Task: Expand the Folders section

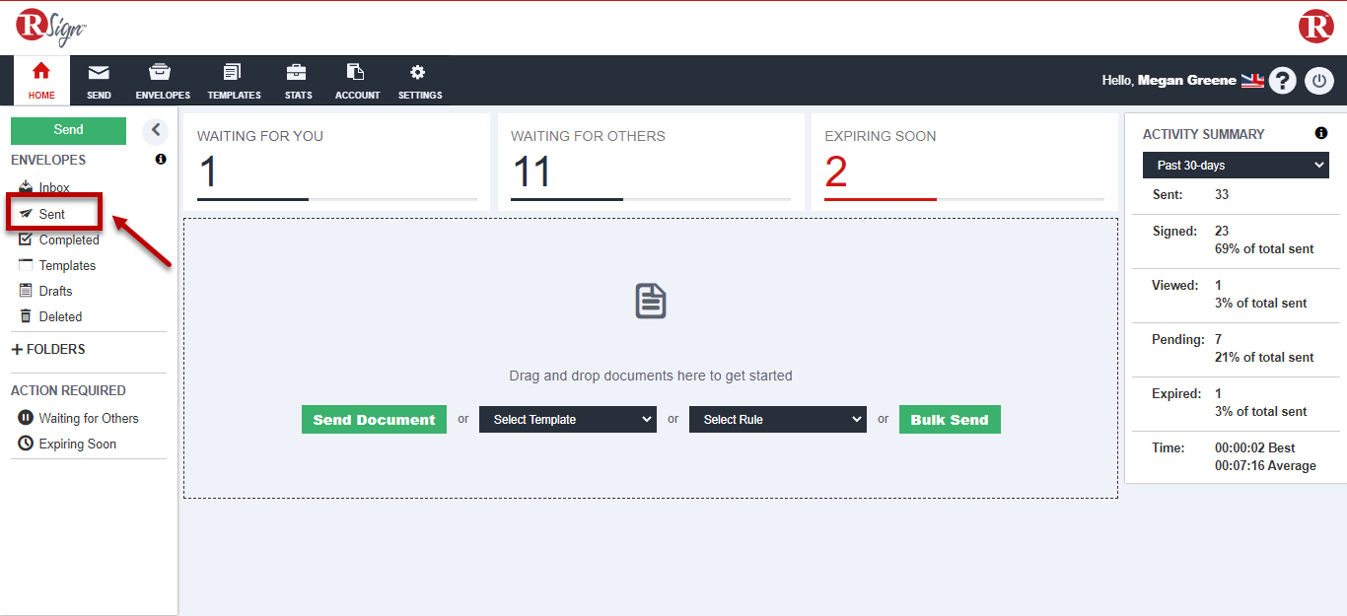Action: pos(48,349)
